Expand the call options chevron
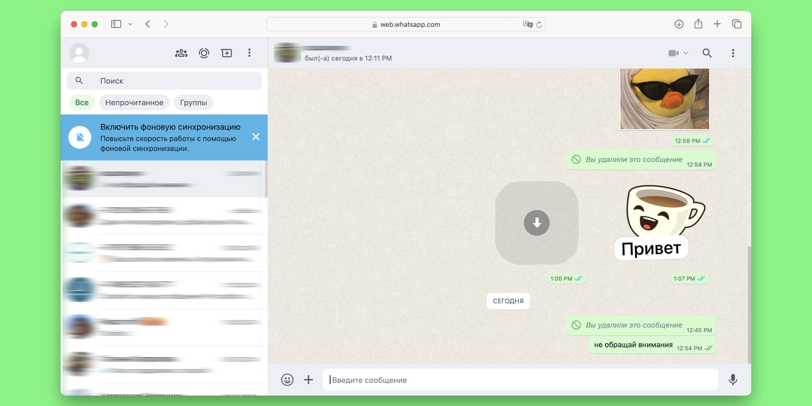Image resolution: width=812 pixels, height=406 pixels. [x=686, y=53]
